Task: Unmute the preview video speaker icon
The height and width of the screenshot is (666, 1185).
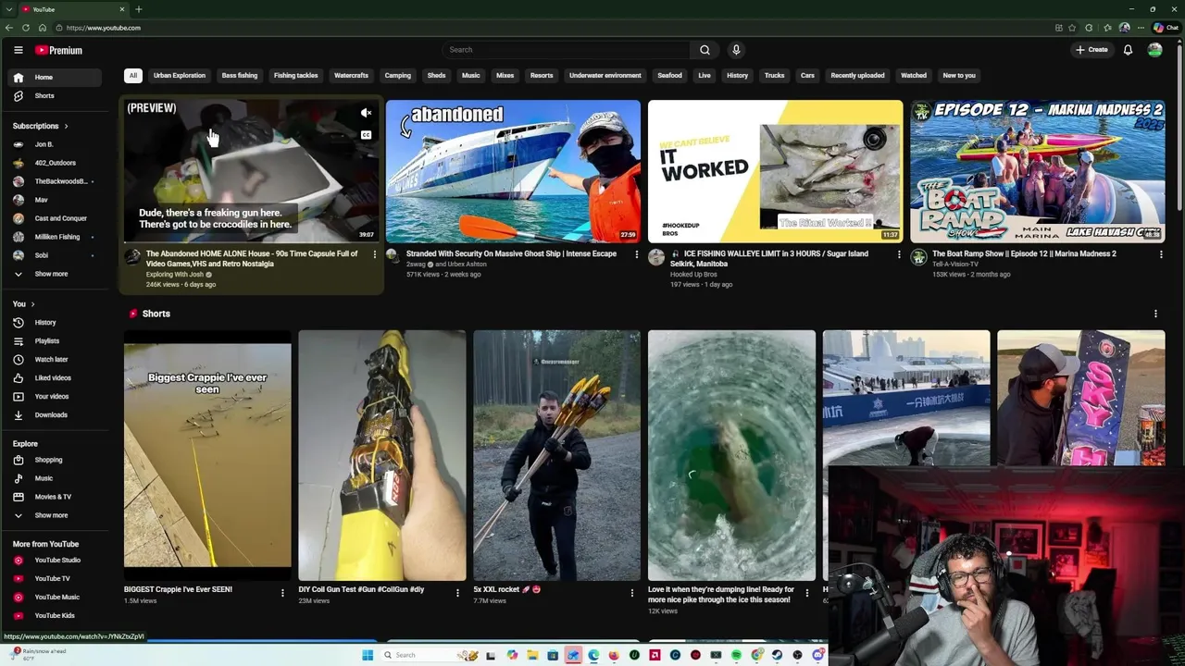Action: 366,113
